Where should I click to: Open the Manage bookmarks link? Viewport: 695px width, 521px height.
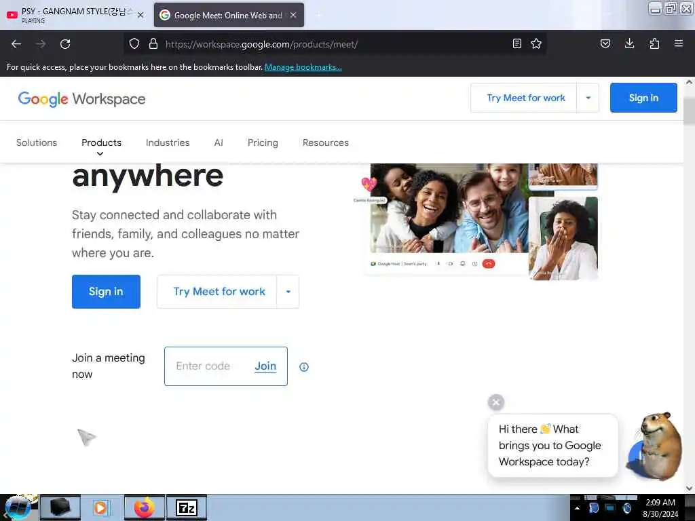[303, 67]
